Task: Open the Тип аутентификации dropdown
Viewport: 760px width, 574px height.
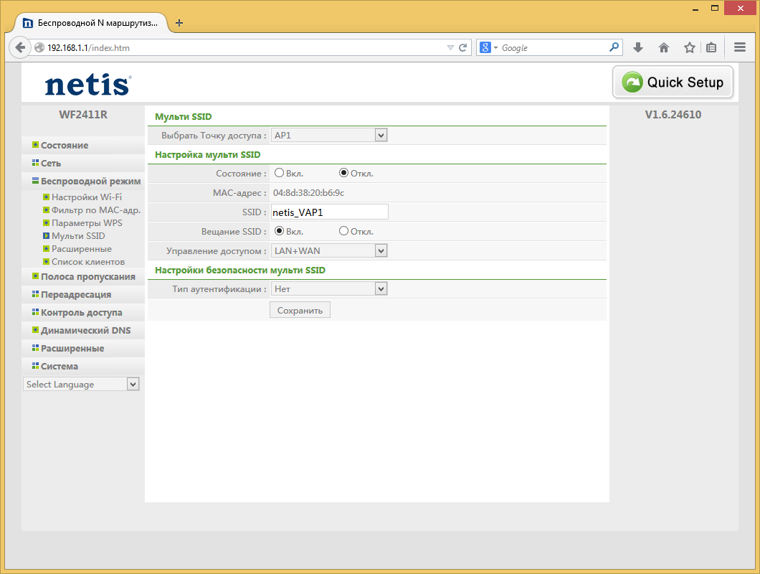Action: pos(328,289)
